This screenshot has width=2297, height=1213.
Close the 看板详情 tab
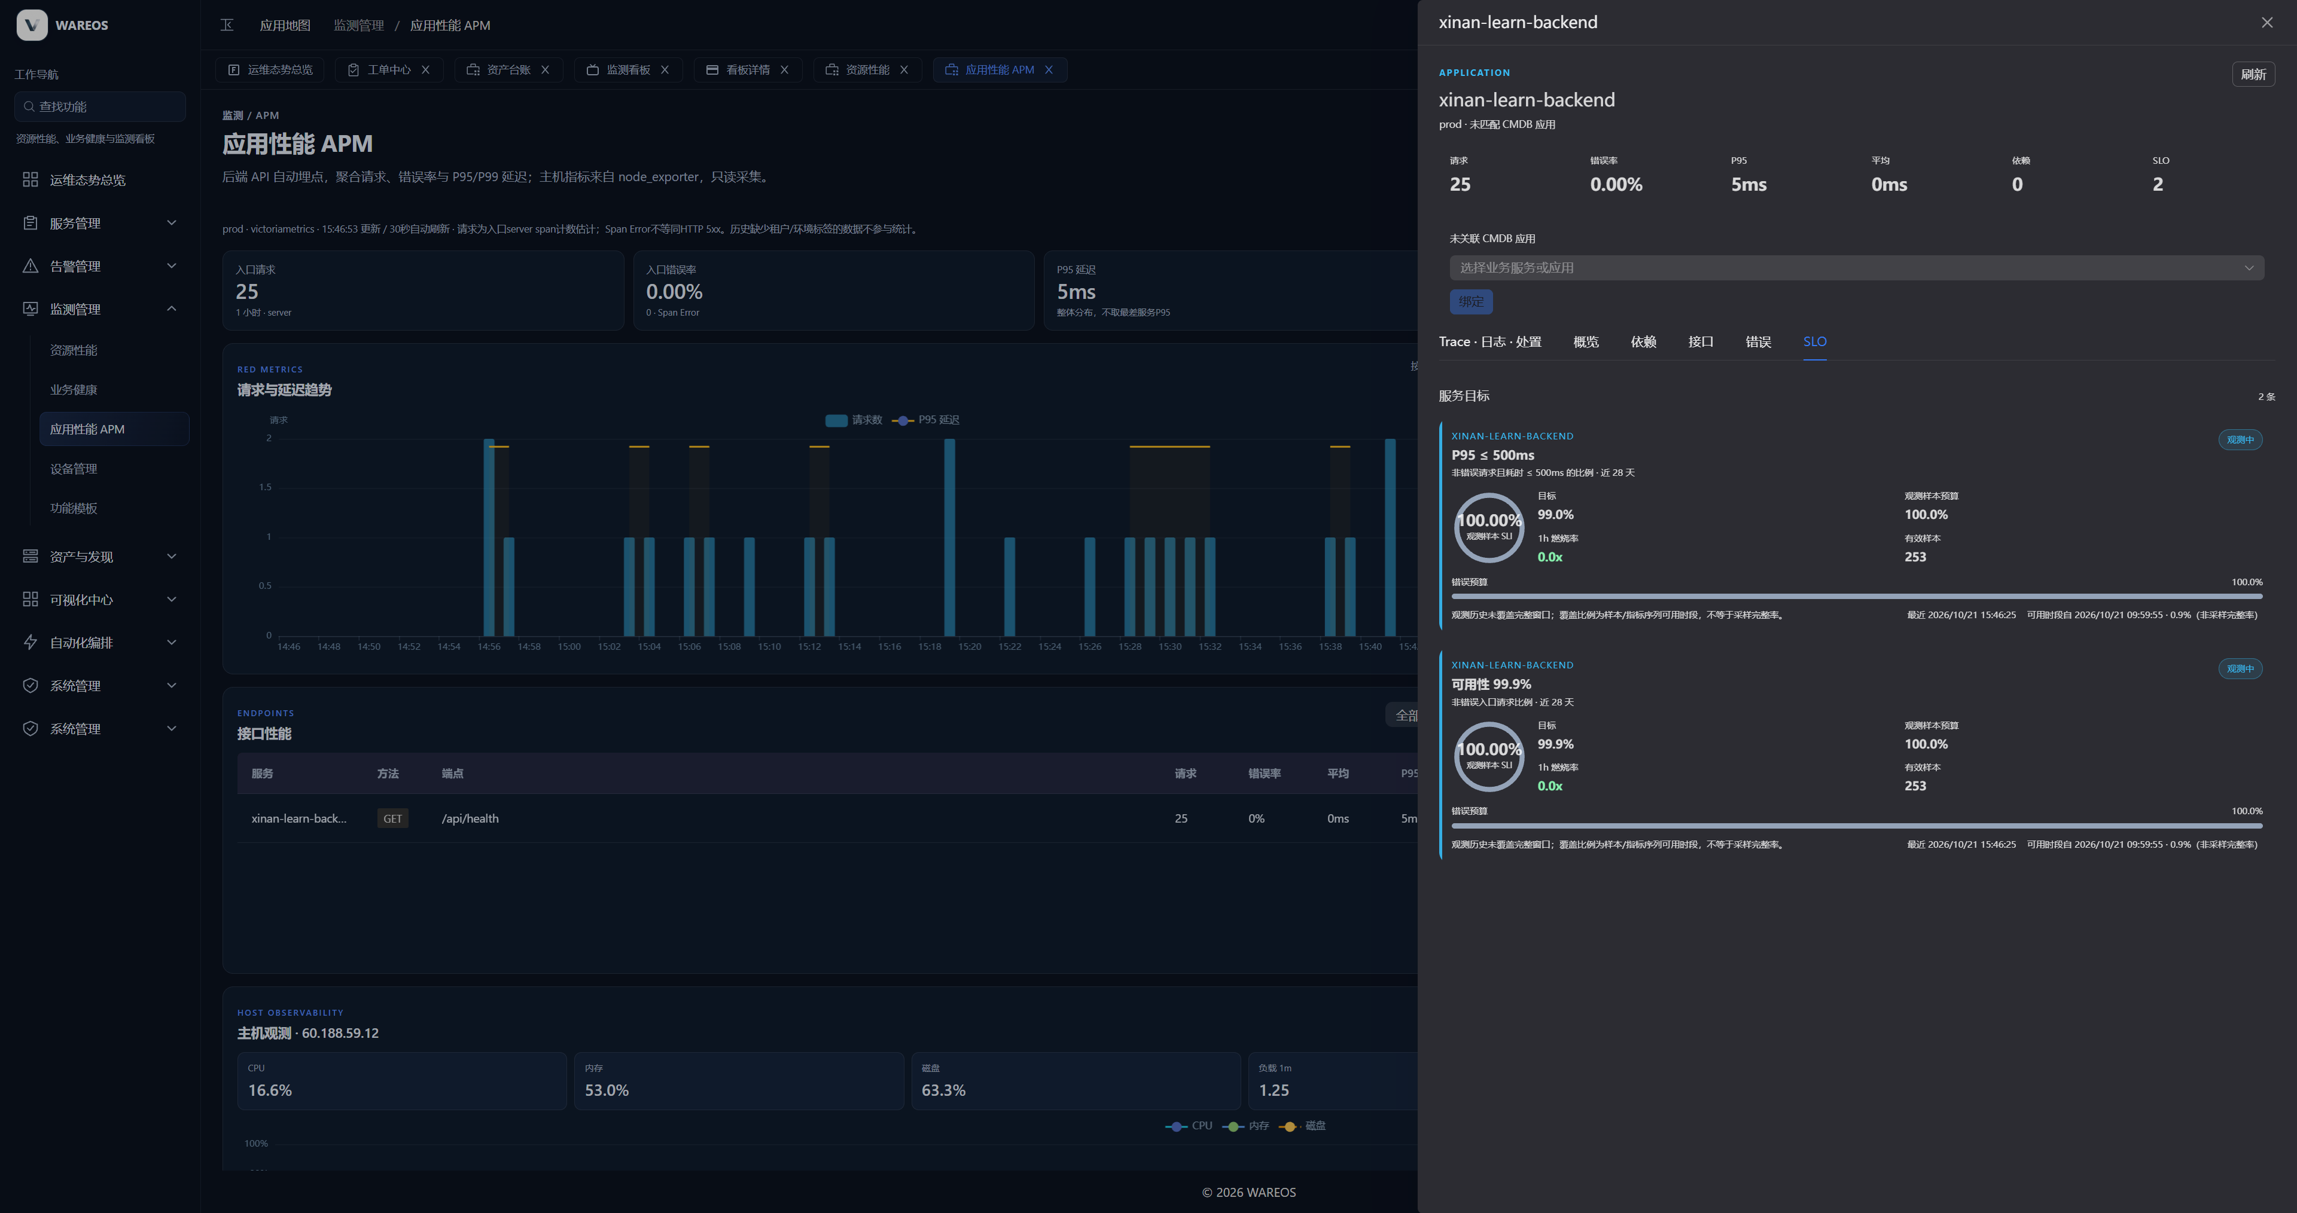click(784, 69)
